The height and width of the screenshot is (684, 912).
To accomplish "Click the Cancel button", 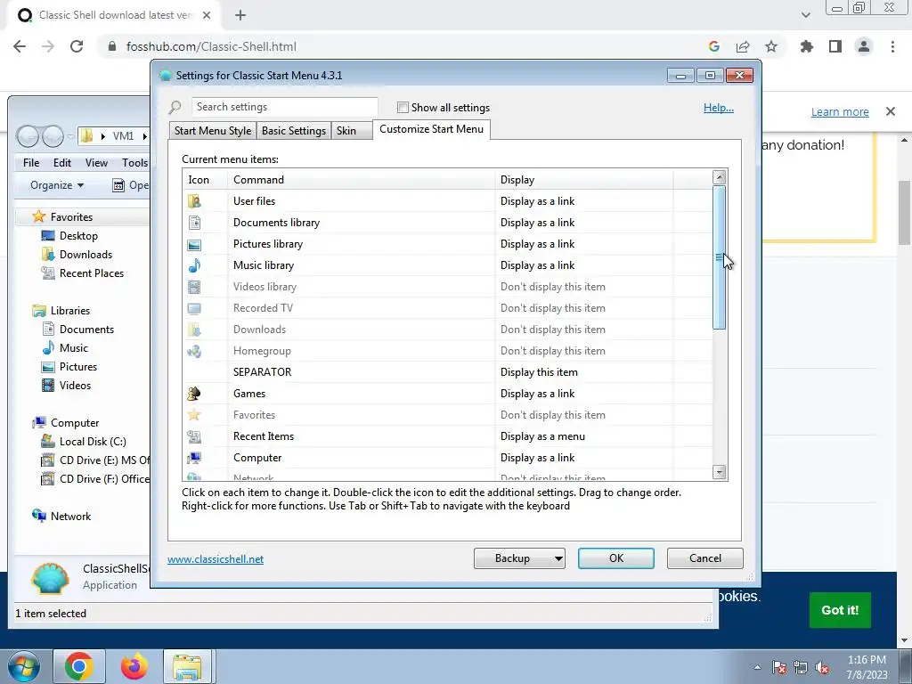I will (705, 558).
